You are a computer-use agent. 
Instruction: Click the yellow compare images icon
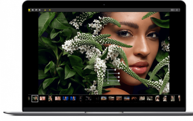(x=45, y=10)
